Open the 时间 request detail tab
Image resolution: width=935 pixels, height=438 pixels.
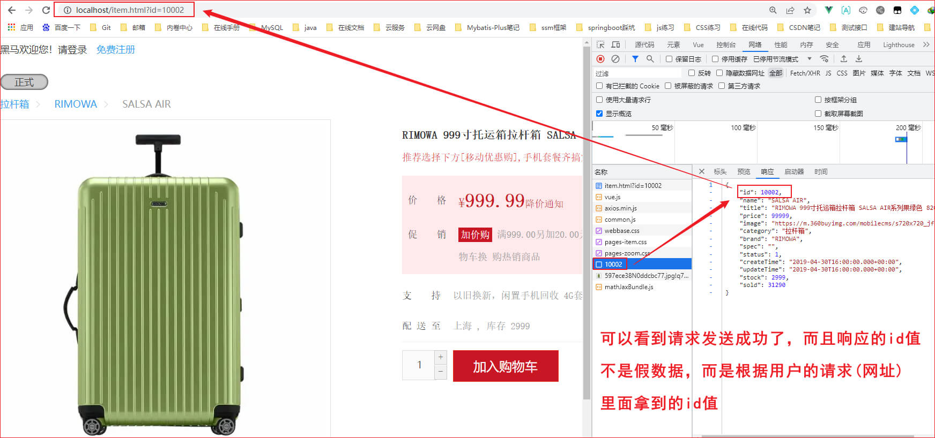821,172
